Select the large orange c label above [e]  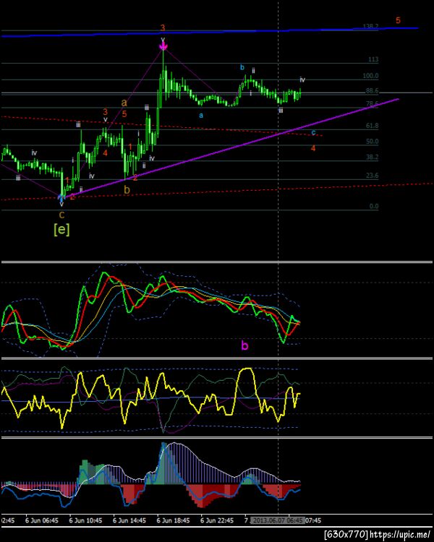[x=61, y=215]
